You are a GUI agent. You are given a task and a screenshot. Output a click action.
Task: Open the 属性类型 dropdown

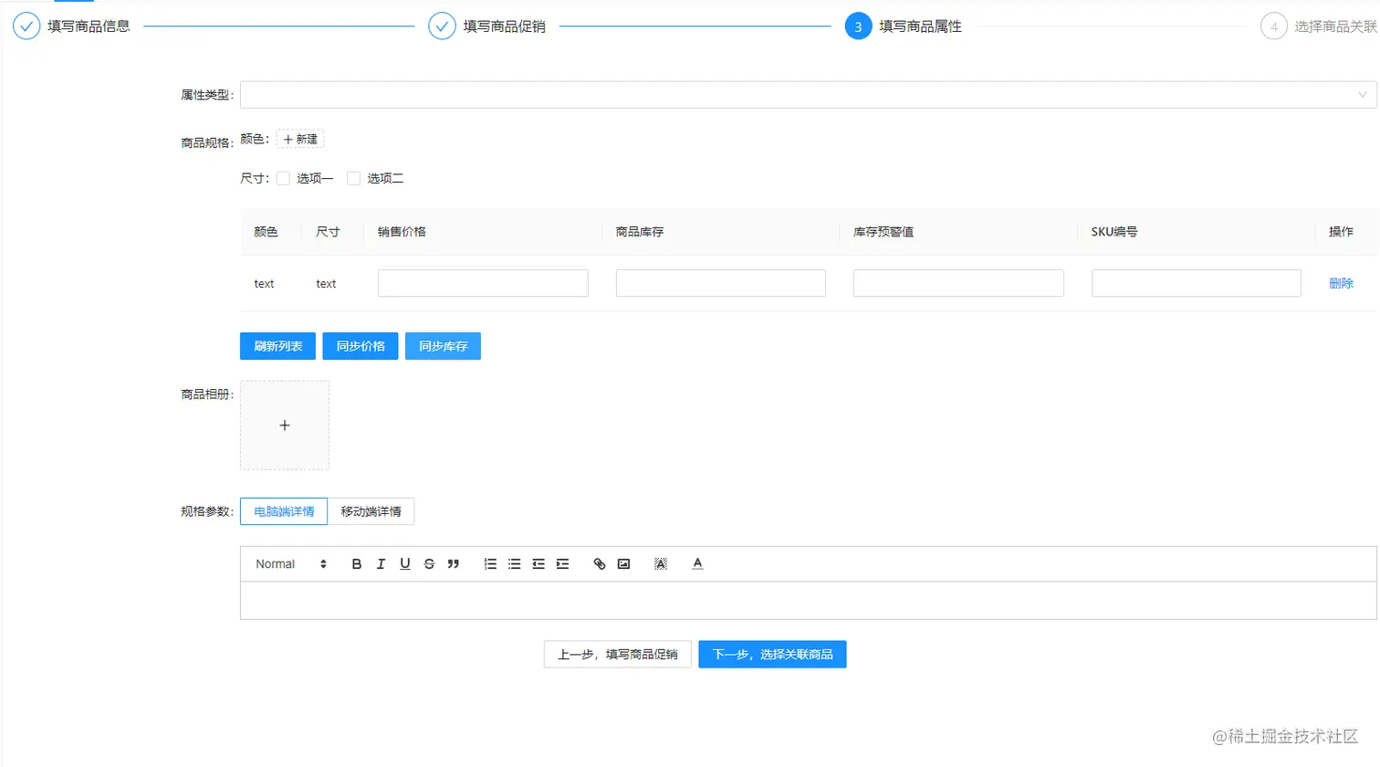click(809, 95)
